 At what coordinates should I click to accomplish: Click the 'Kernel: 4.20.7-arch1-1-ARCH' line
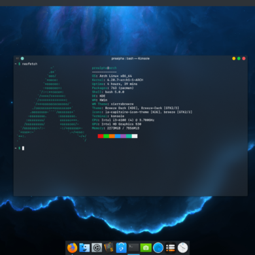point(118,80)
